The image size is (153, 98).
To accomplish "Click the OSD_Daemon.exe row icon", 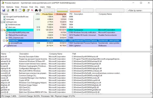I will click(7, 38).
